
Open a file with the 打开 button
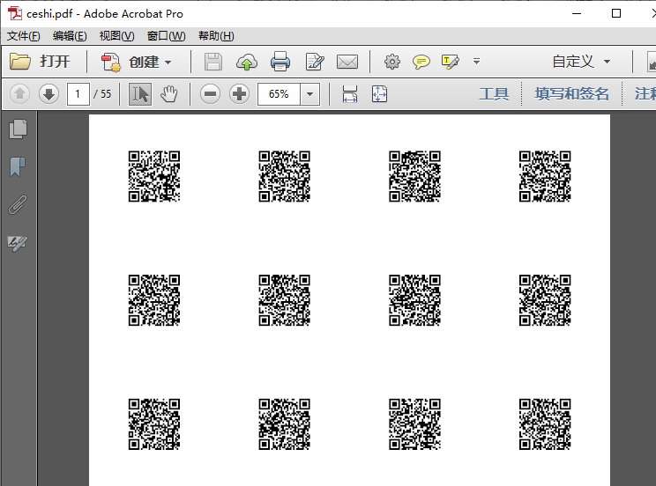click(x=40, y=62)
